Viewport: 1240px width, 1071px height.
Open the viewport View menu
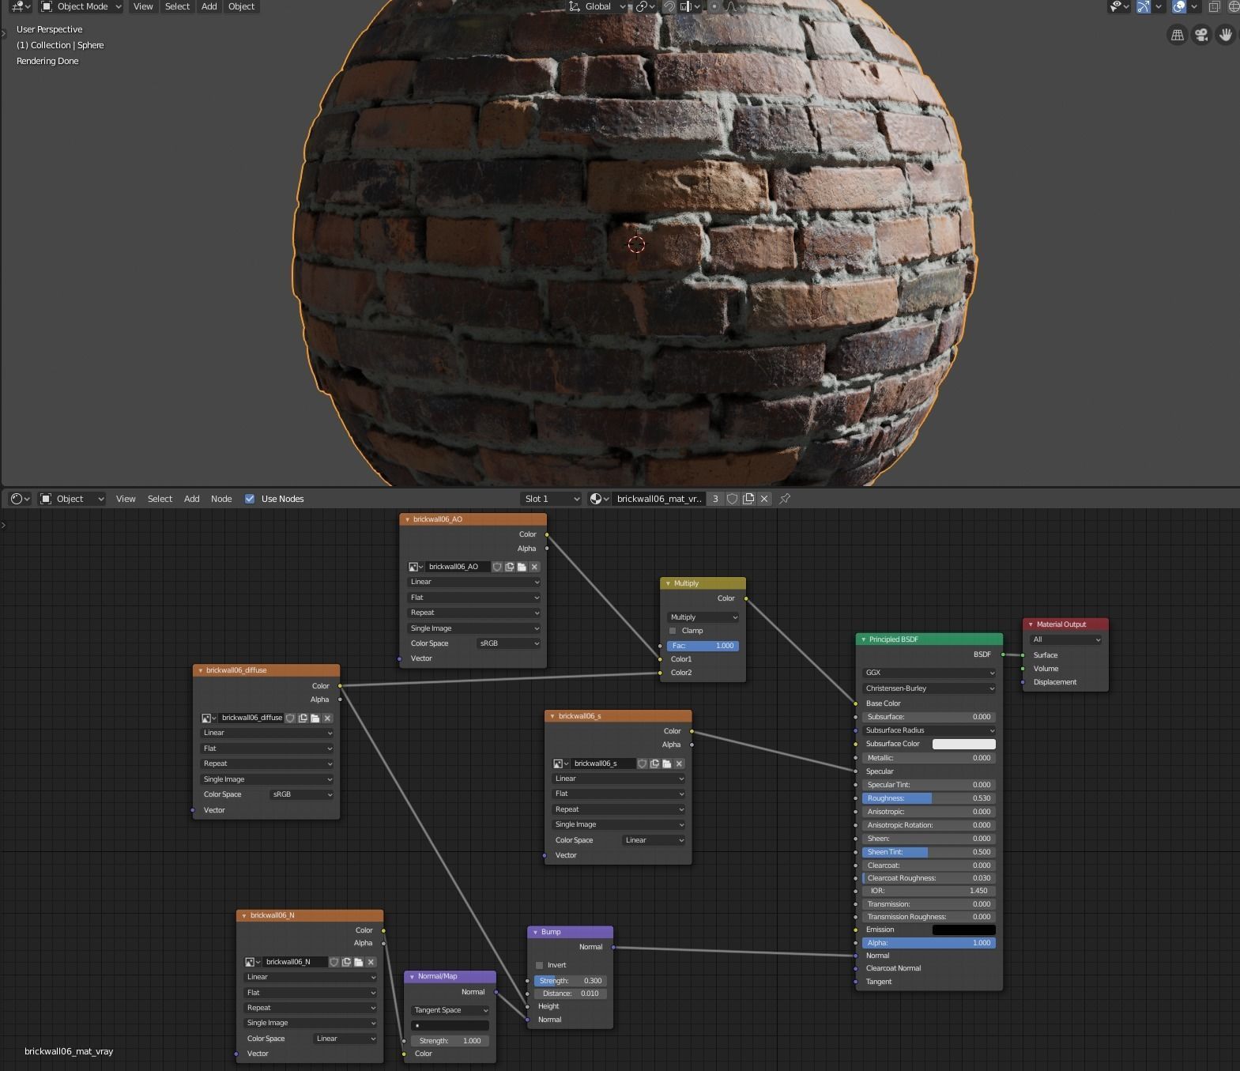tap(143, 6)
